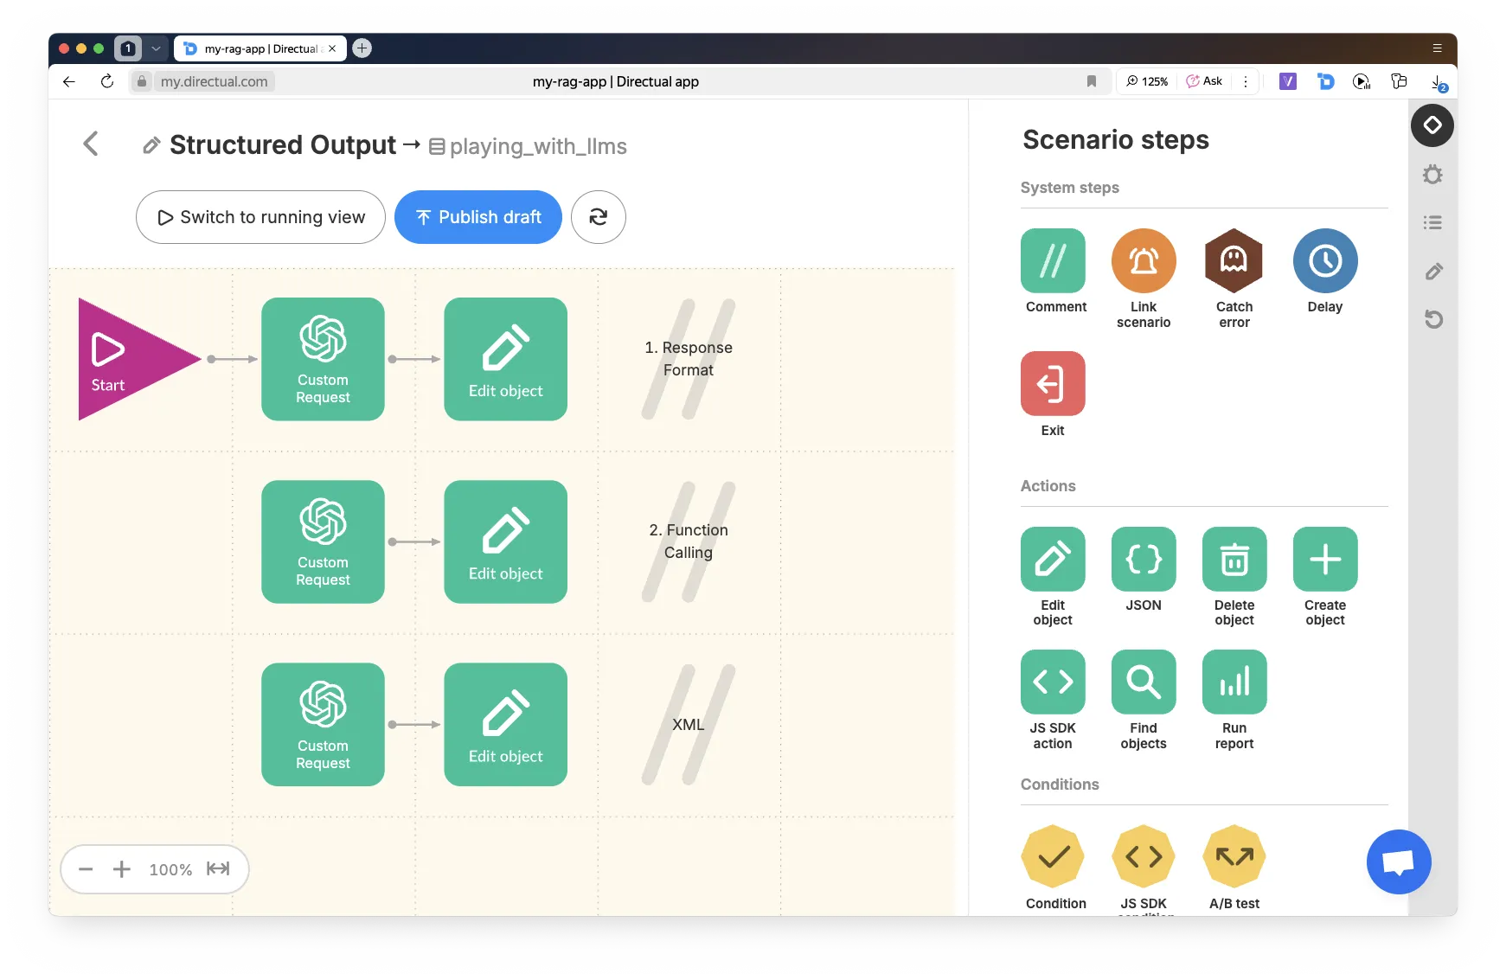The image size is (1506, 980).
Task: Pick the Delay step icon
Action: 1324,260
